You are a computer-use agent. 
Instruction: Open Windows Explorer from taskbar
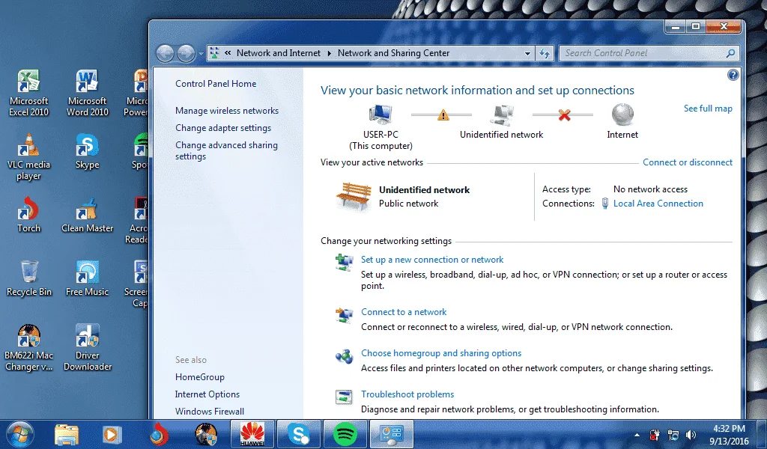[67, 434]
